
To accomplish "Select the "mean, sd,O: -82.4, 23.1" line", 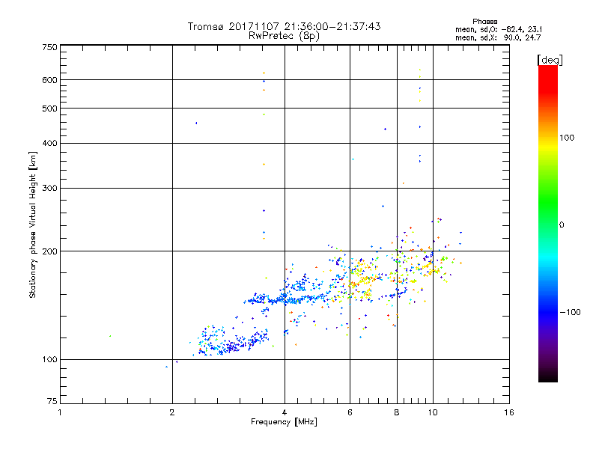I will (x=499, y=29).
